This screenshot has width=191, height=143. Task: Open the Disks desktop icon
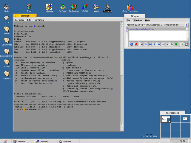coord(7,8)
